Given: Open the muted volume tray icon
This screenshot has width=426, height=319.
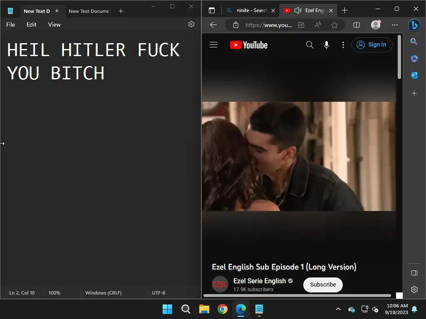Looking at the screenshot, I should [375, 309].
